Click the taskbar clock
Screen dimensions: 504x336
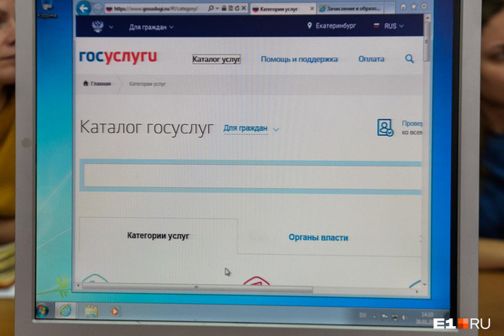(426, 318)
